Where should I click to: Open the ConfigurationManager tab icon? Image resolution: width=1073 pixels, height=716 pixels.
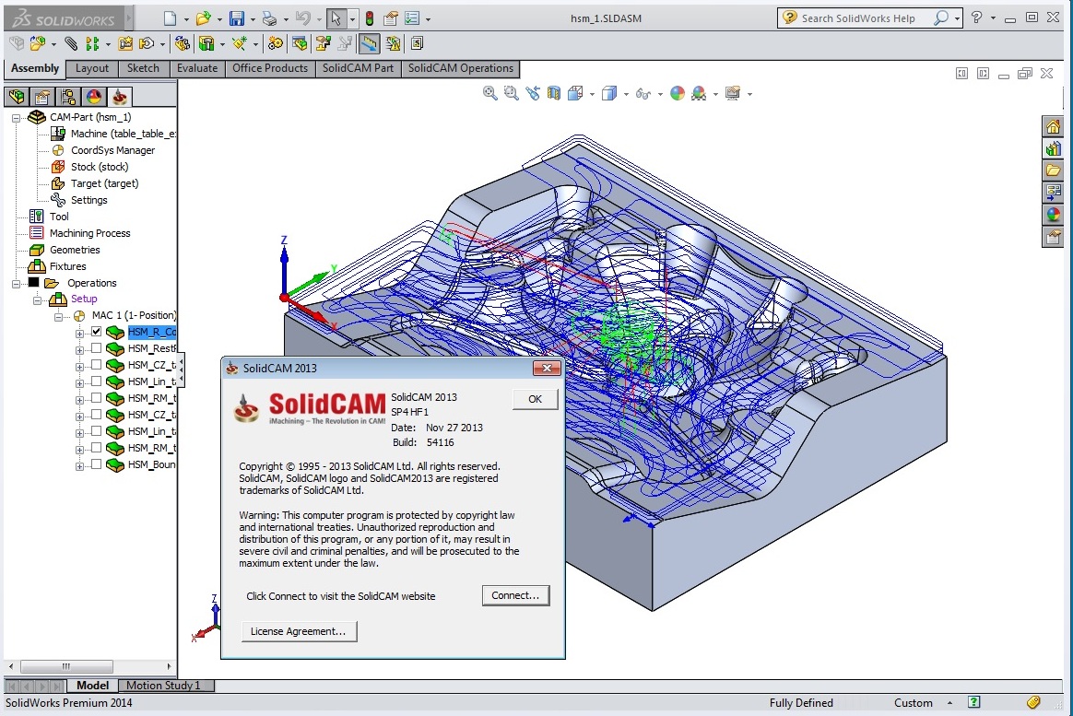click(67, 97)
